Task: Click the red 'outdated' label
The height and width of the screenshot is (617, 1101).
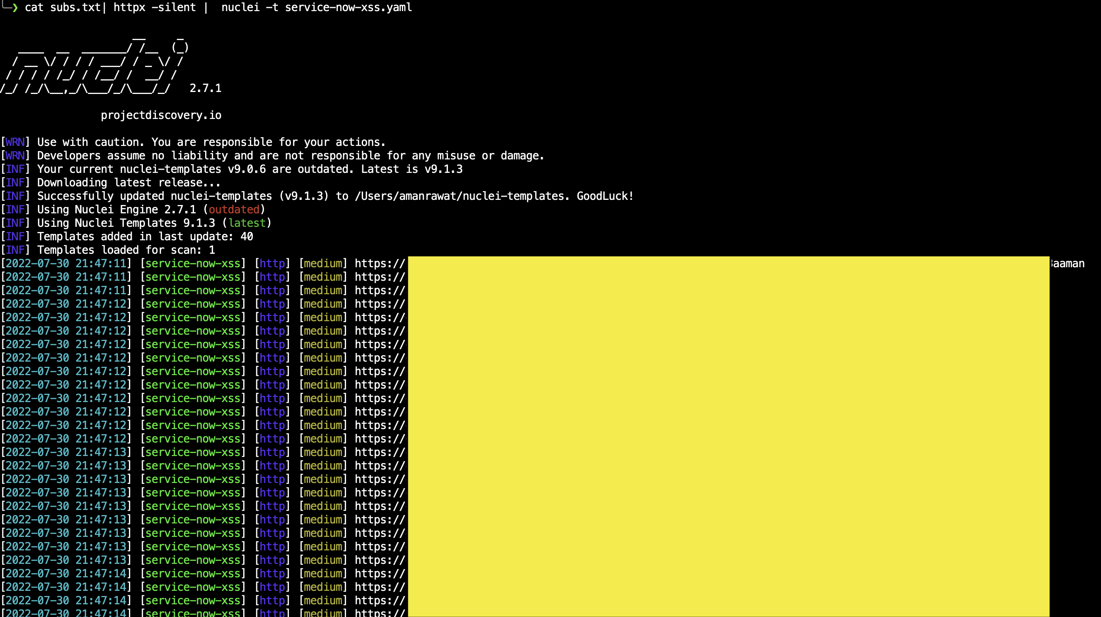Action: [x=234, y=210]
